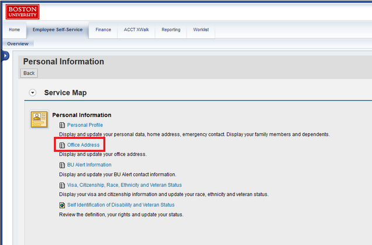Click the document icon beside BU Alert Information
The height and width of the screenshot is (245, 372).
click(62, 165)
